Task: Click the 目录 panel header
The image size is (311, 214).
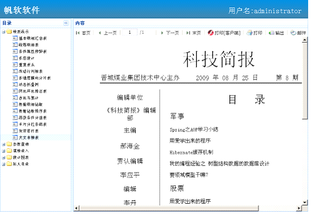Action: point(7,23)
